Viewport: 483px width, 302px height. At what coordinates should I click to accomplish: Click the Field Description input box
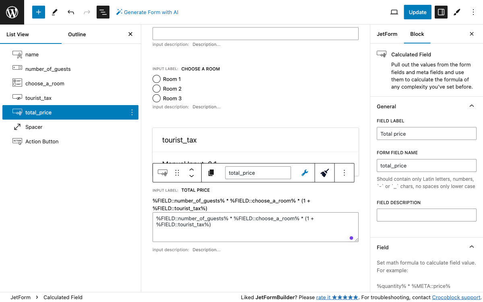(426, 215)
